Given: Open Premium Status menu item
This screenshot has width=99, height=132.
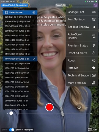Looking at the screenshot, I should [82, 45].
